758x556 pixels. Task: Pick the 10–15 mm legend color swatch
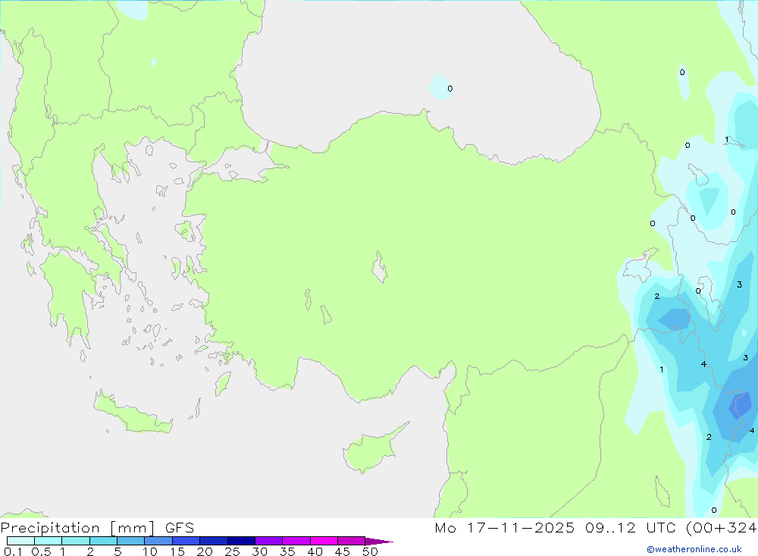click(158, 541)
